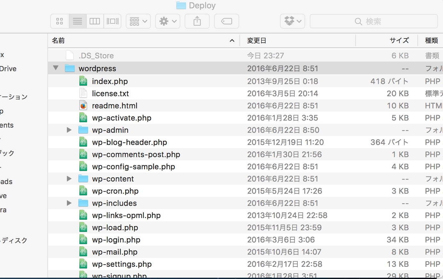443x279 pixels.
Task: Select the file name index.php
Action: 110,81
